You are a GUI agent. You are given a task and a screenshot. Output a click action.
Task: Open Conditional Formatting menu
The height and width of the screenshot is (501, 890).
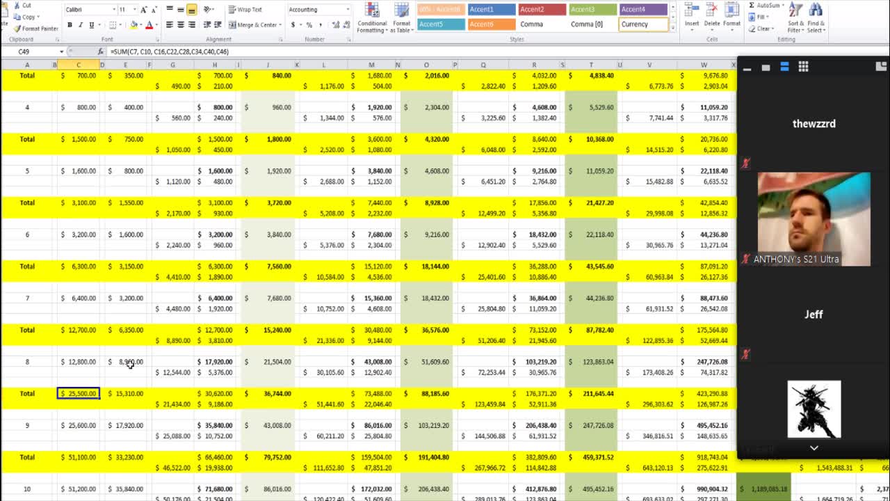point(372,17)
